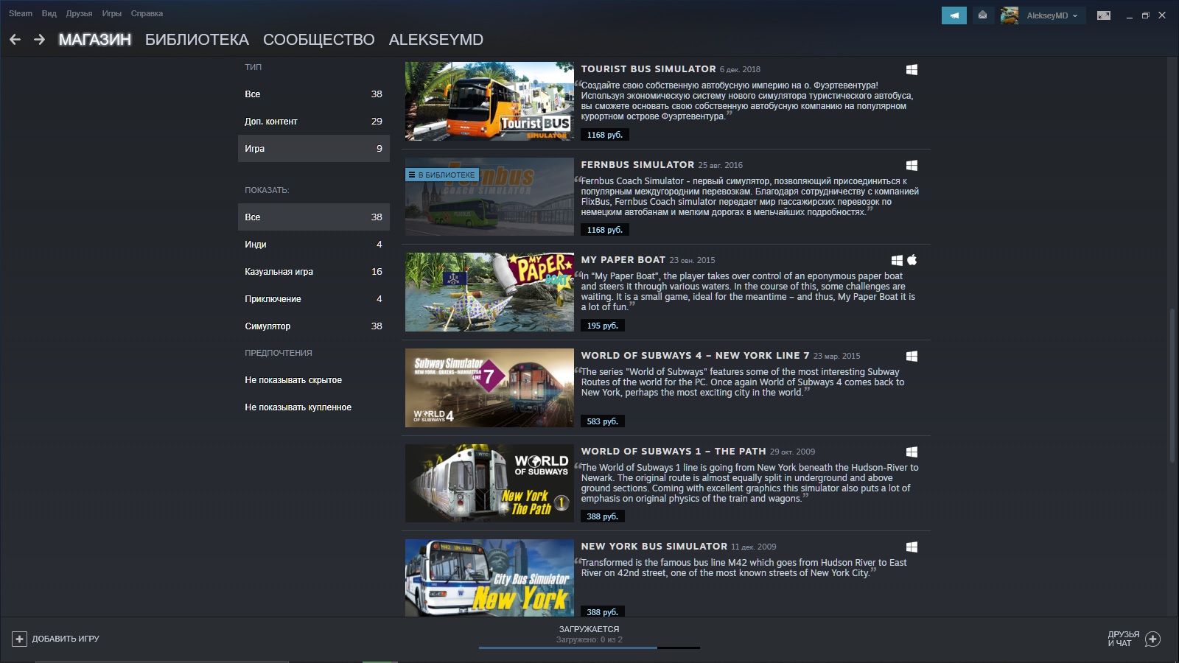1179x663 pixels.
Task: Click Windows icon for My Paper Boat
Action: pos(897,260)
